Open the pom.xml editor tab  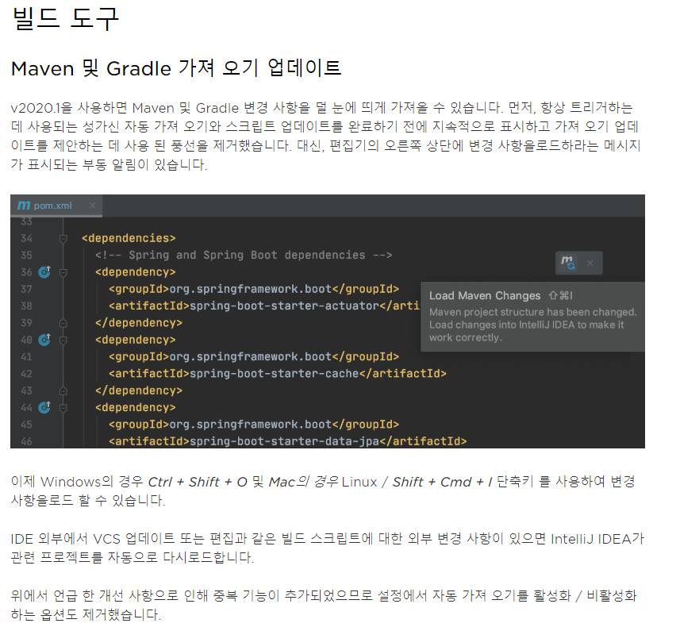pyautogui.click(x=56, y=206)
